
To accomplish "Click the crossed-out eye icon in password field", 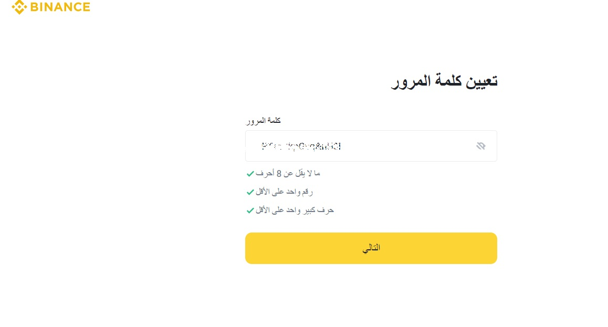I will 481,146.
